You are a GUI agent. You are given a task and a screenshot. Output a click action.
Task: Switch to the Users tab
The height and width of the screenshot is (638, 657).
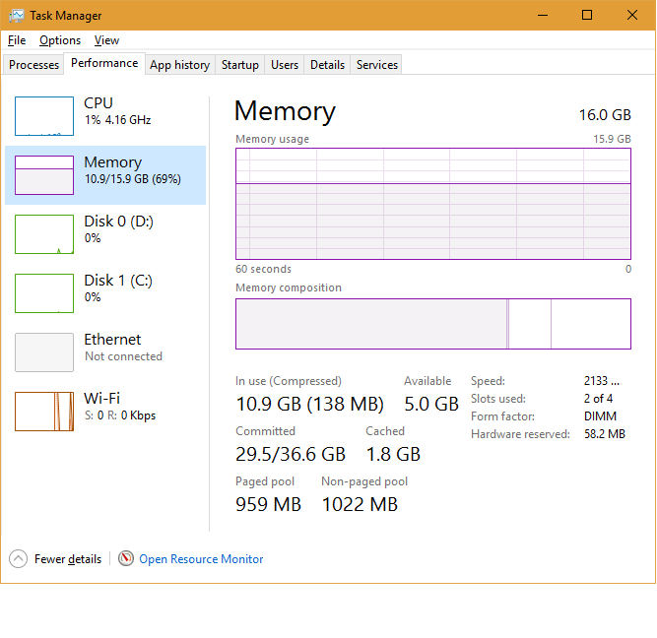(285, 65)
